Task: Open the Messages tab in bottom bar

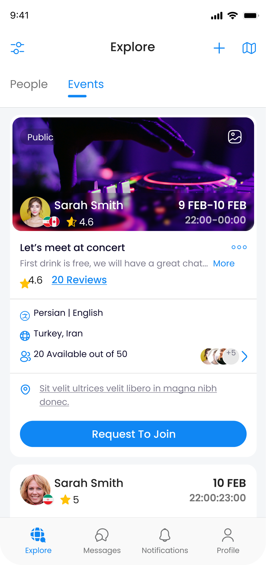Action: click(x=102, y=541)
